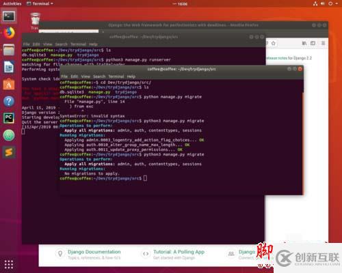The width and height of the screenshot is (342, 273).
Task: Open View menu in back terminal
Action: coord(48,44)
